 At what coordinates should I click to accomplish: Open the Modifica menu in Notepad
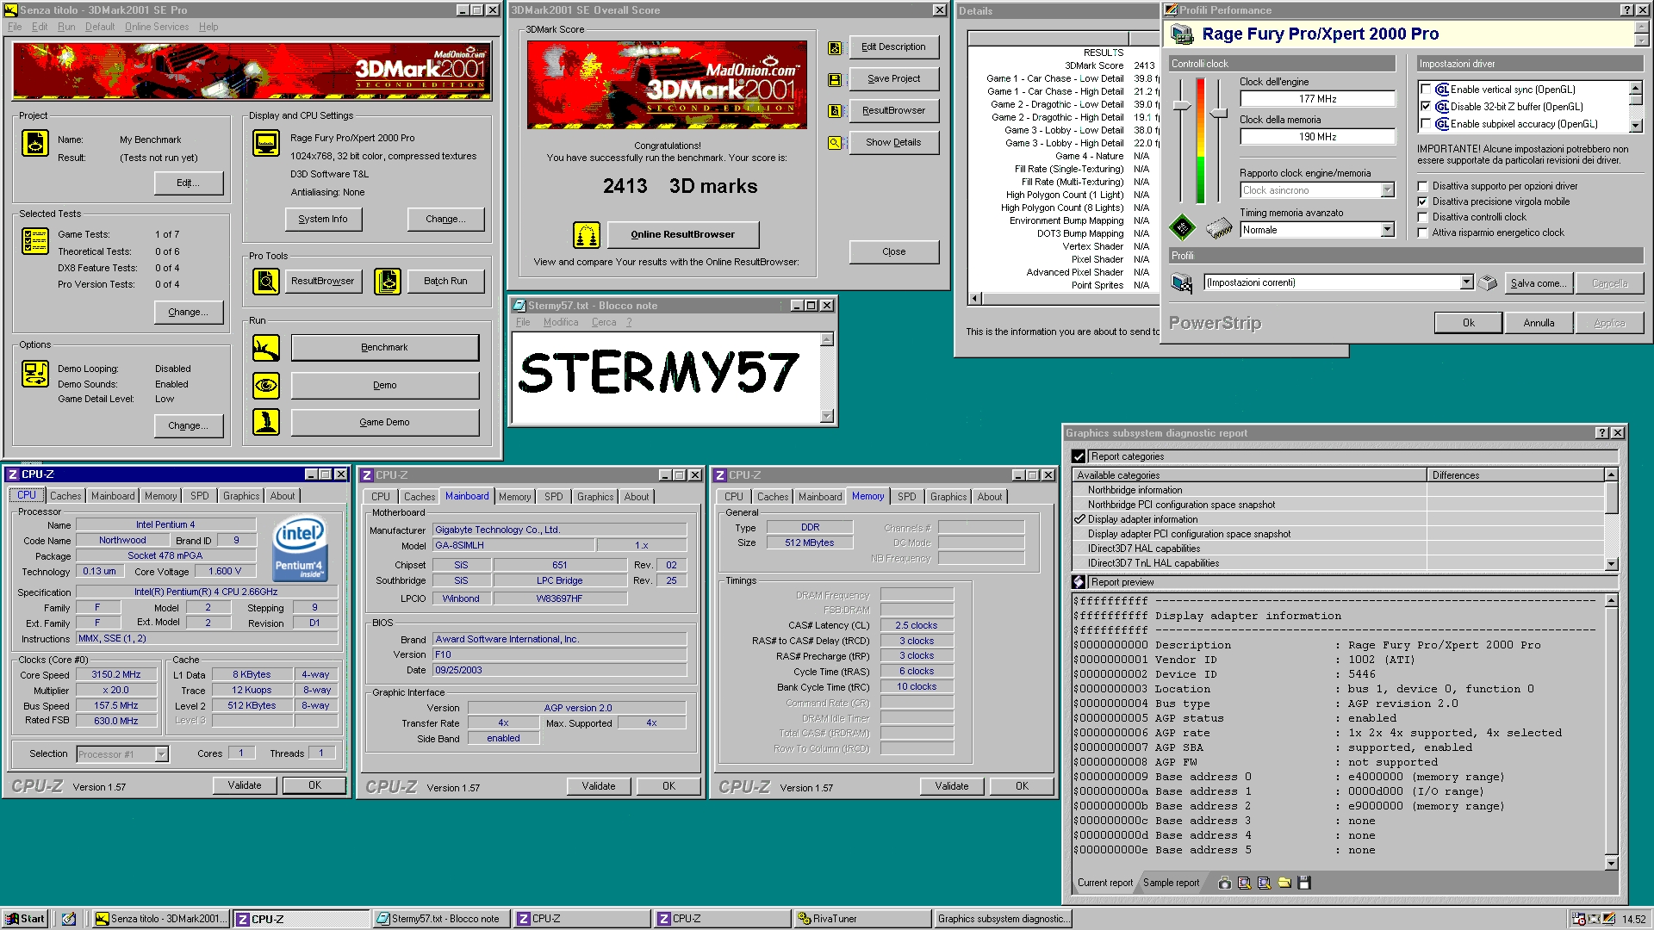coord(561,322)
